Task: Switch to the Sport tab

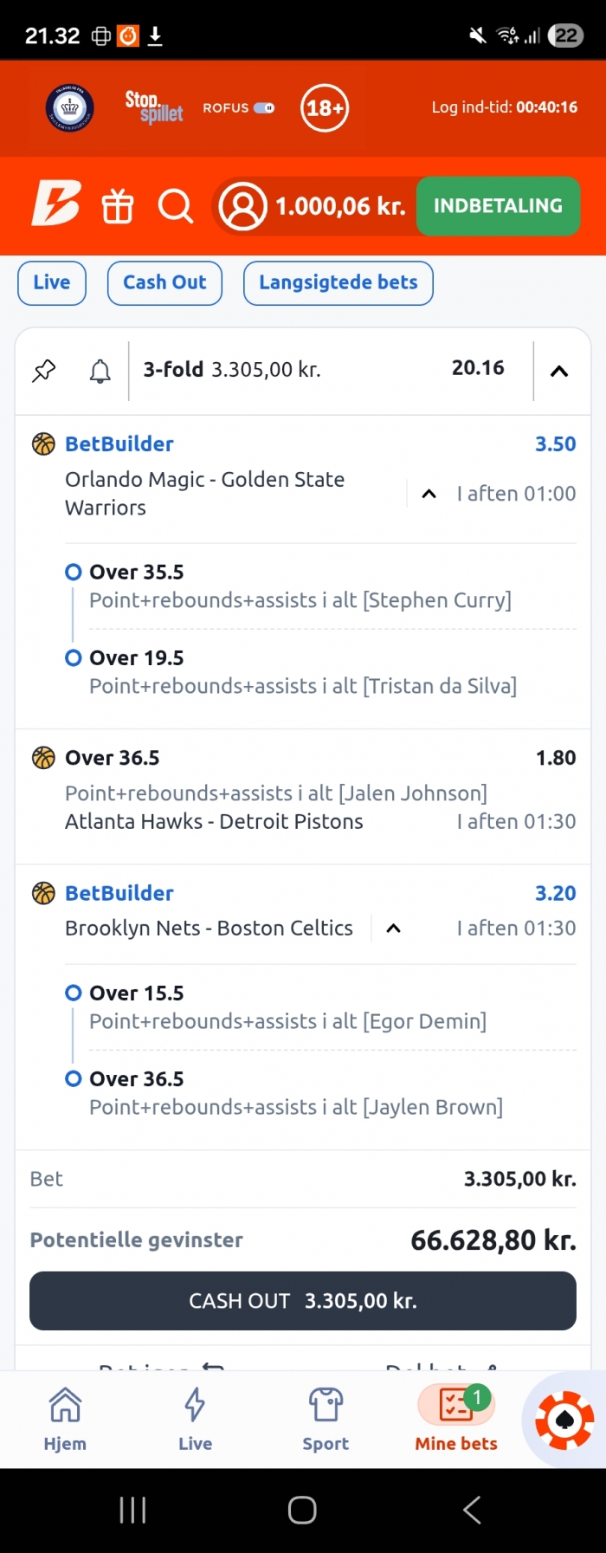Action: [x=326, y=1418]
